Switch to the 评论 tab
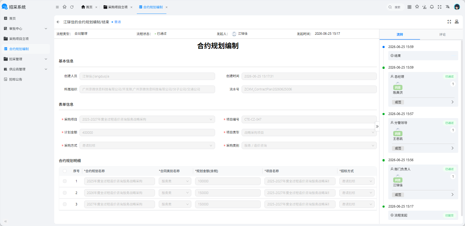Image resolution: width=465 pixels, height=226 pixels. [442, 34]
